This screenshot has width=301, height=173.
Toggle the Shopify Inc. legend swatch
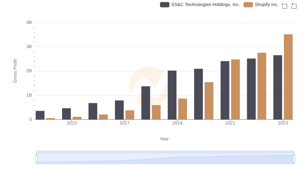coord(248,5)
